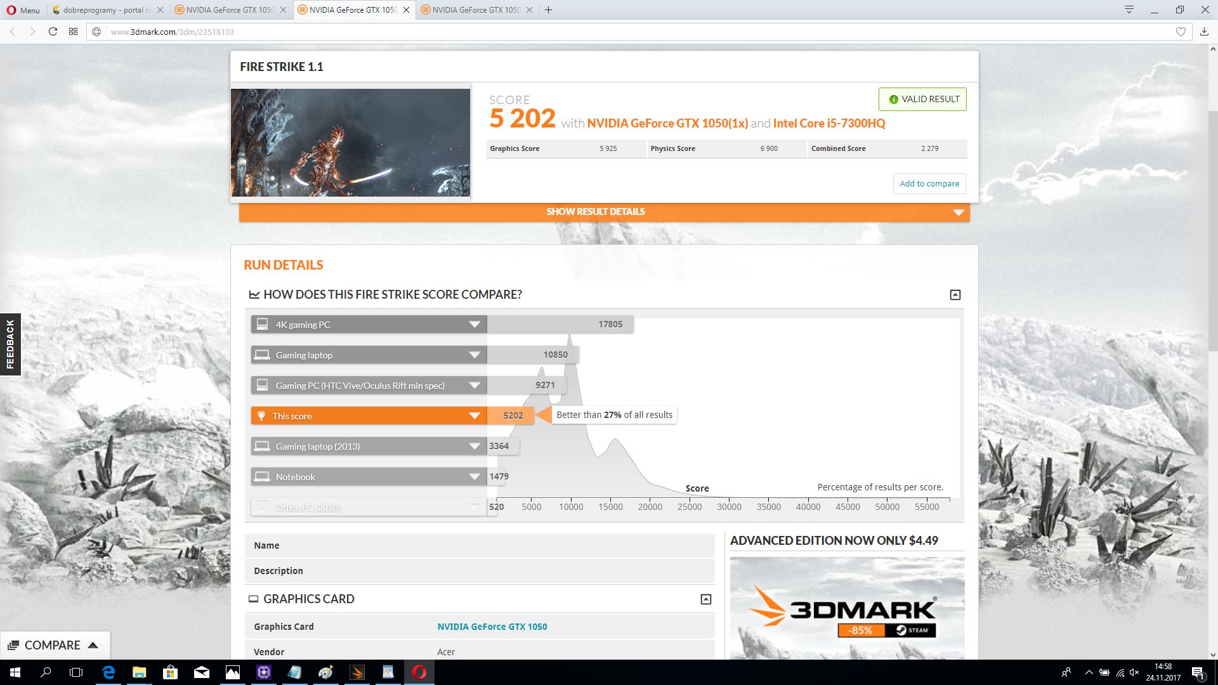Viewport: 1218px width, 685px height.
Task: Click the Fire Strike benchmark thumbnail image
Action: [350, 142]
